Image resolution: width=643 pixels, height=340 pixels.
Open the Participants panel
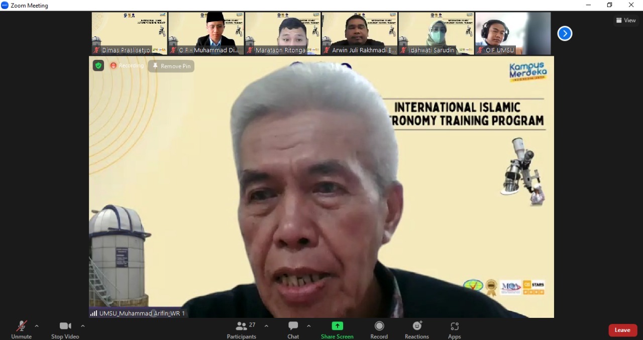pos(242,329)
